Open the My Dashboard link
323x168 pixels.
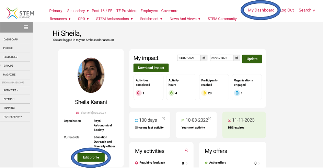click(x=261, y=10)
